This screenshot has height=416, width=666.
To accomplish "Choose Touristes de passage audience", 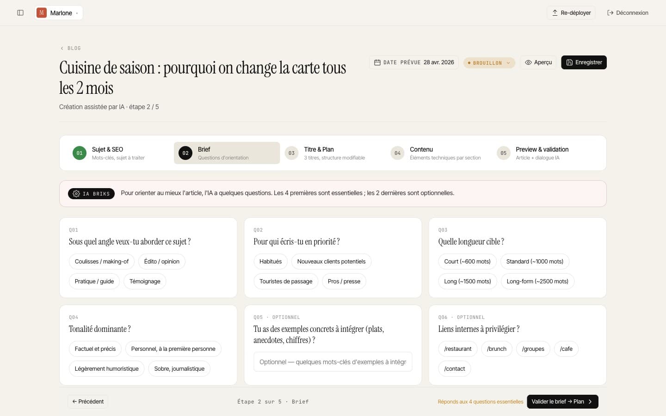I will point(286,281).
